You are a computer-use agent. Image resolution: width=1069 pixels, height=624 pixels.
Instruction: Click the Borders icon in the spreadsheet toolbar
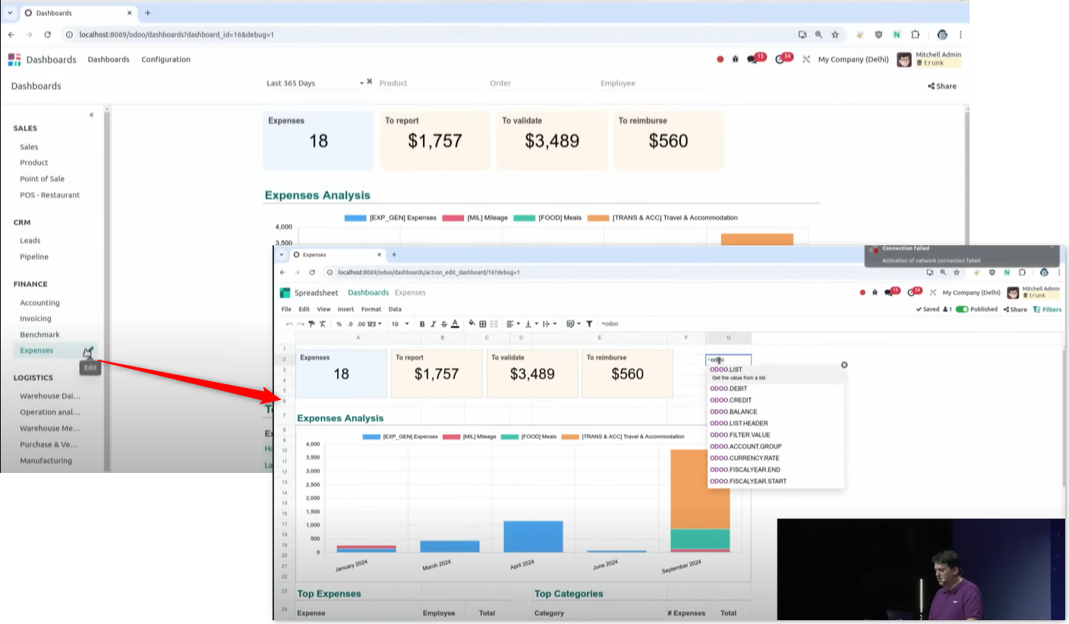pyautogui.click(x=483, y=324)
